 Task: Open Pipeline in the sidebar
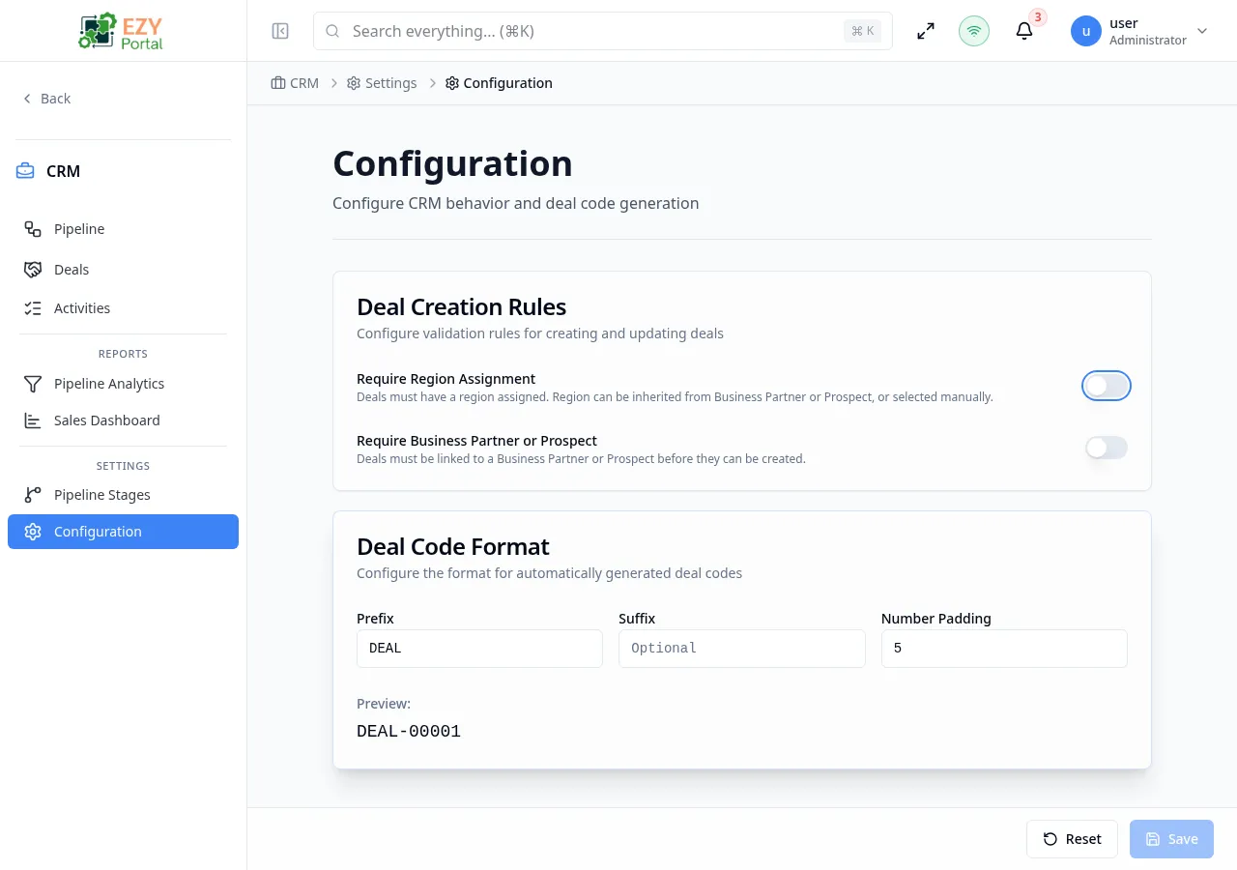123,229
